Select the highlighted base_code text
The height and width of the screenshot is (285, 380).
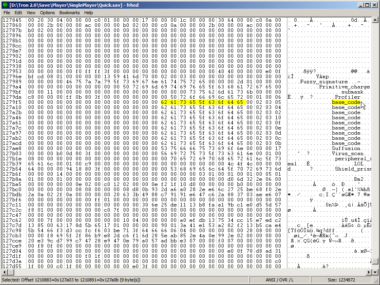tap(346, 102)
